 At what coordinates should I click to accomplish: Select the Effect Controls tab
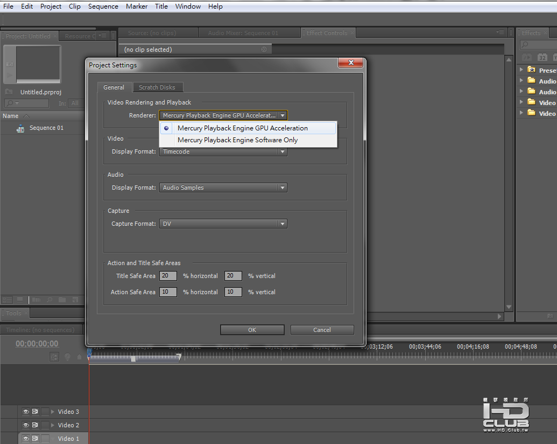point(327,33)
